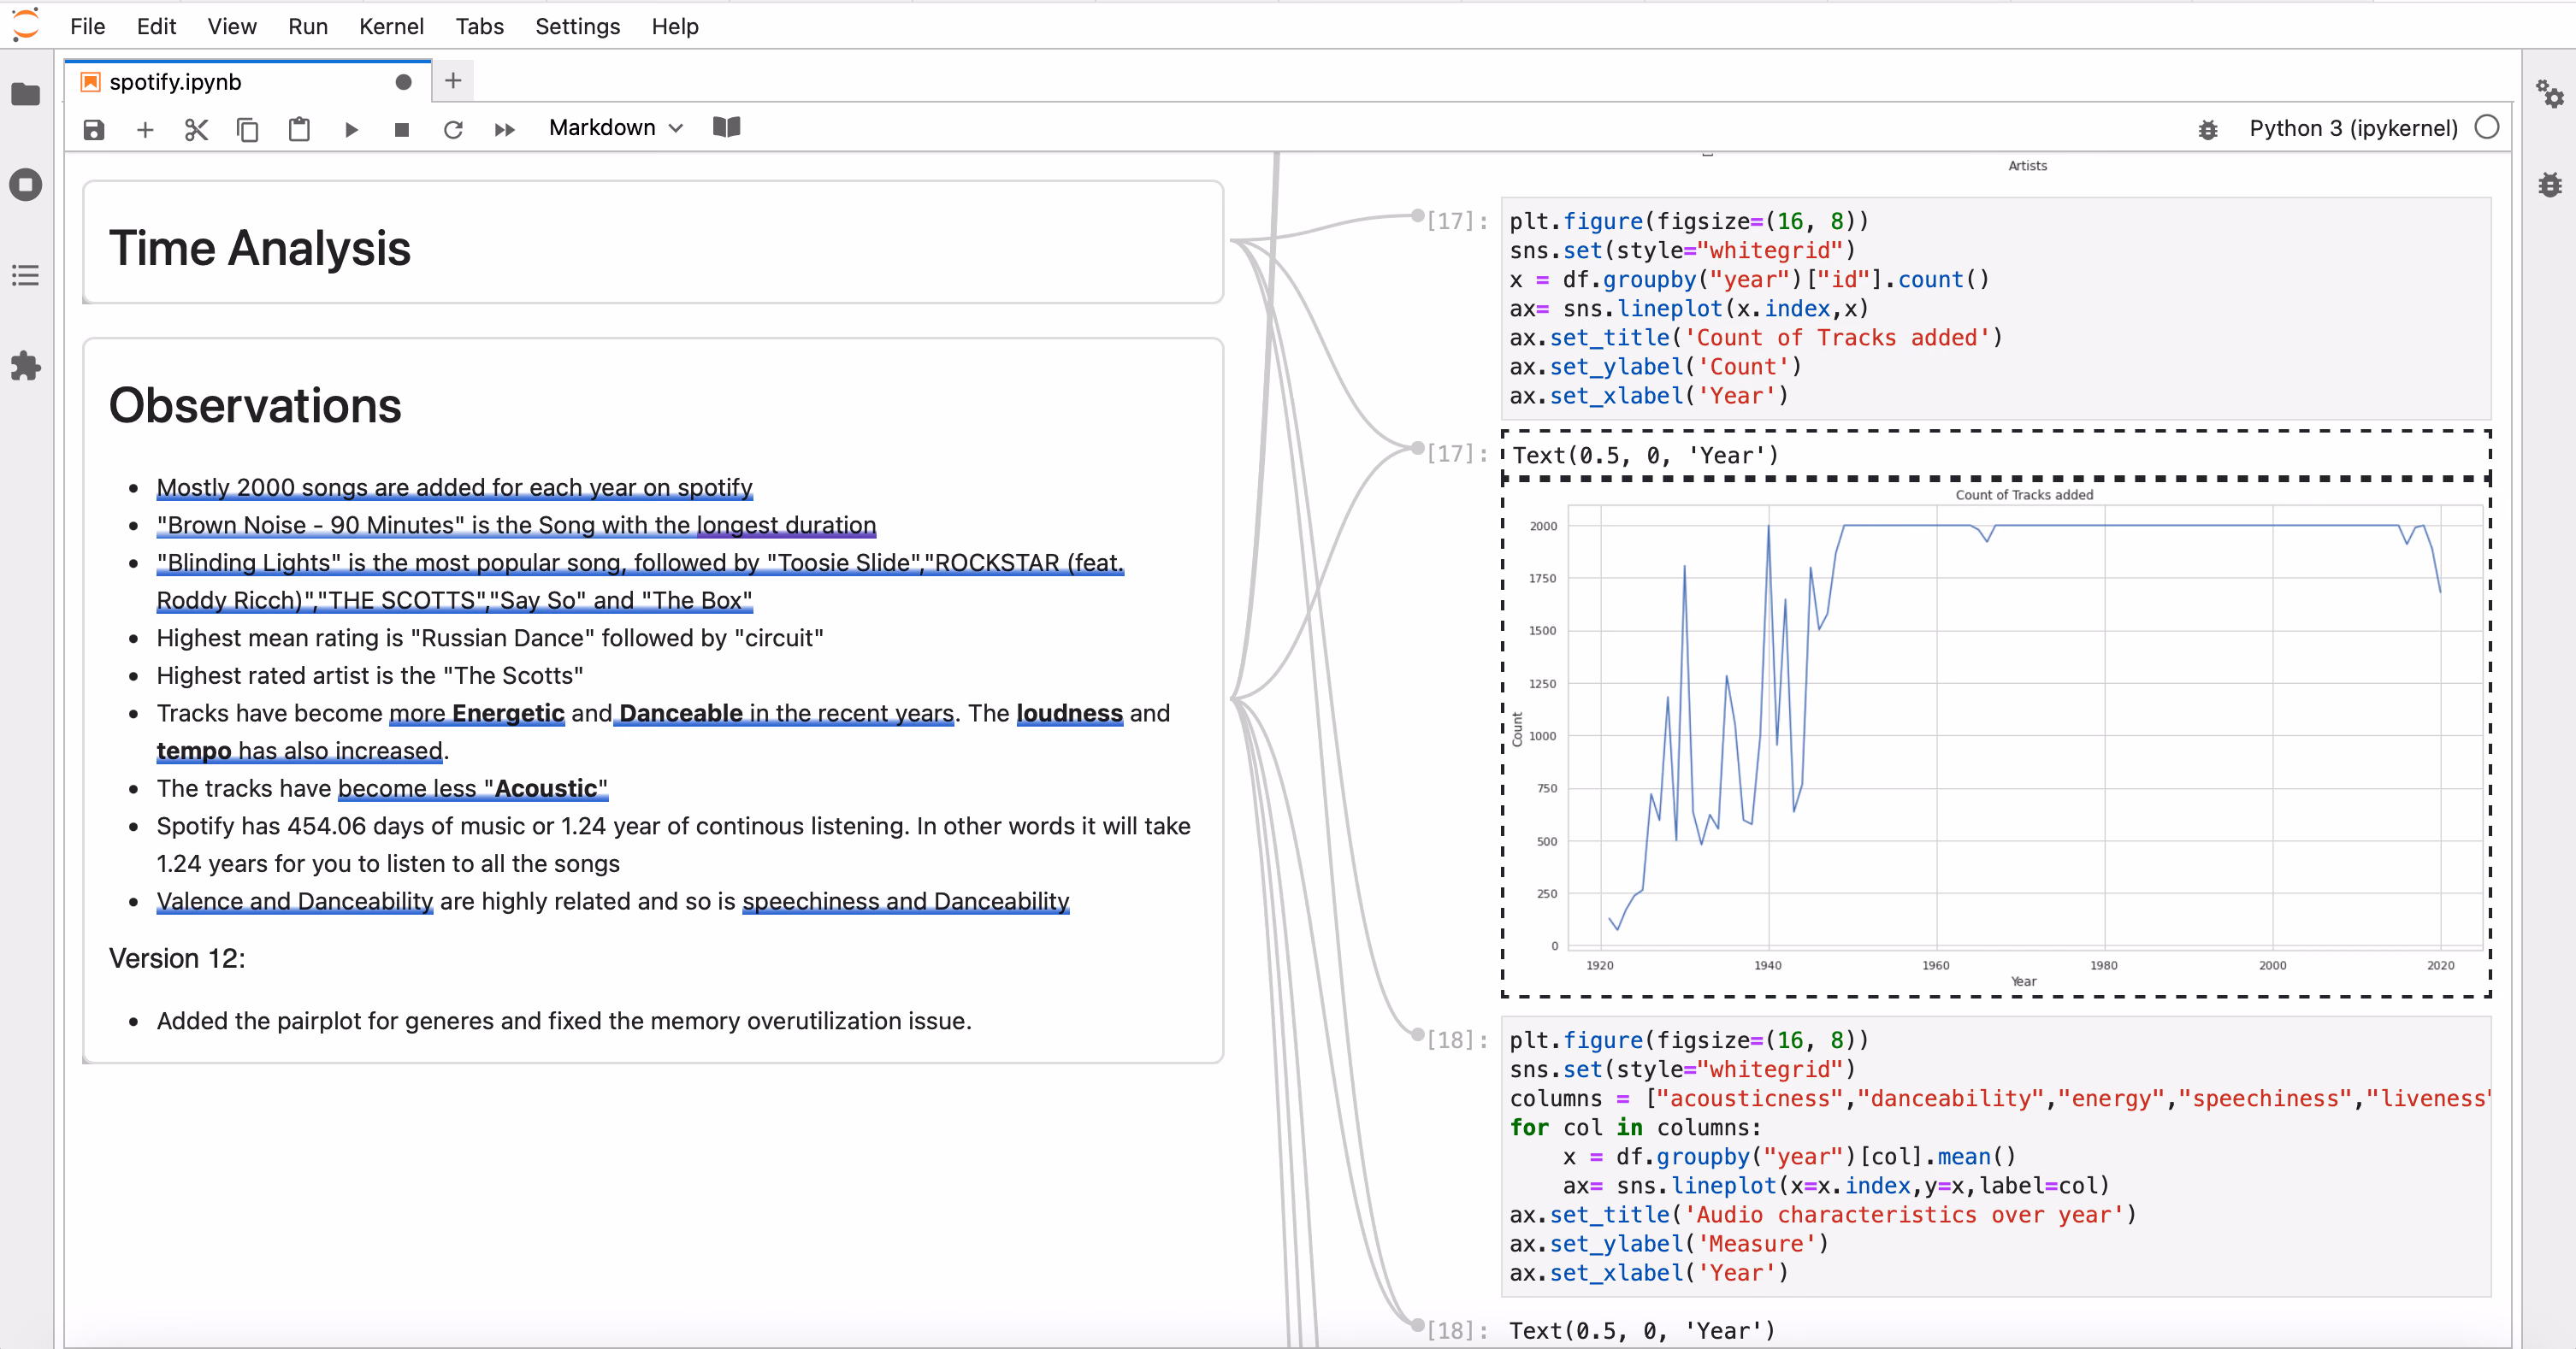Show the Running Terminals and Kernels panel
Screen dimensions: 2576x1349
click(x=26, y=185)
